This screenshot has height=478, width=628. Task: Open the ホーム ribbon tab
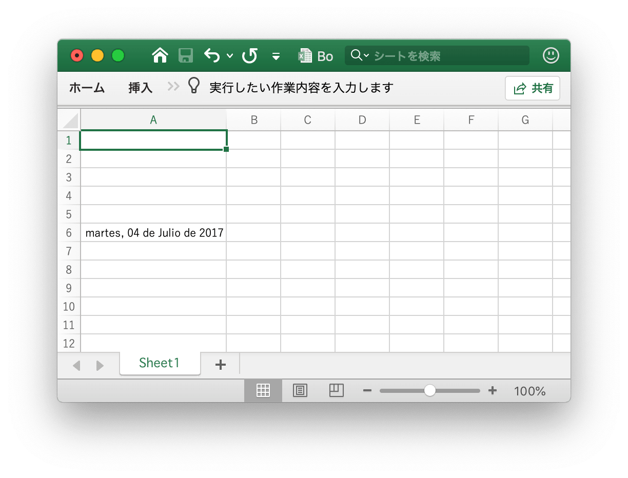click(x=86, y=88)
